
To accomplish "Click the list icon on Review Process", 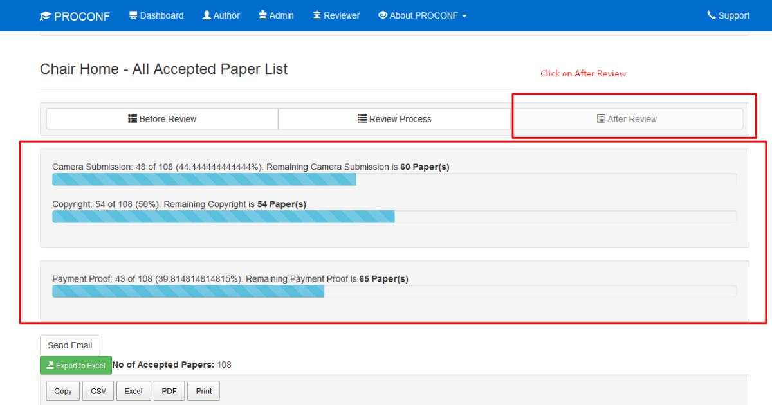I will point(360,118).
